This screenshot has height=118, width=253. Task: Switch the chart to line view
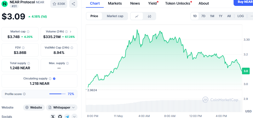(x=137, y=16)
